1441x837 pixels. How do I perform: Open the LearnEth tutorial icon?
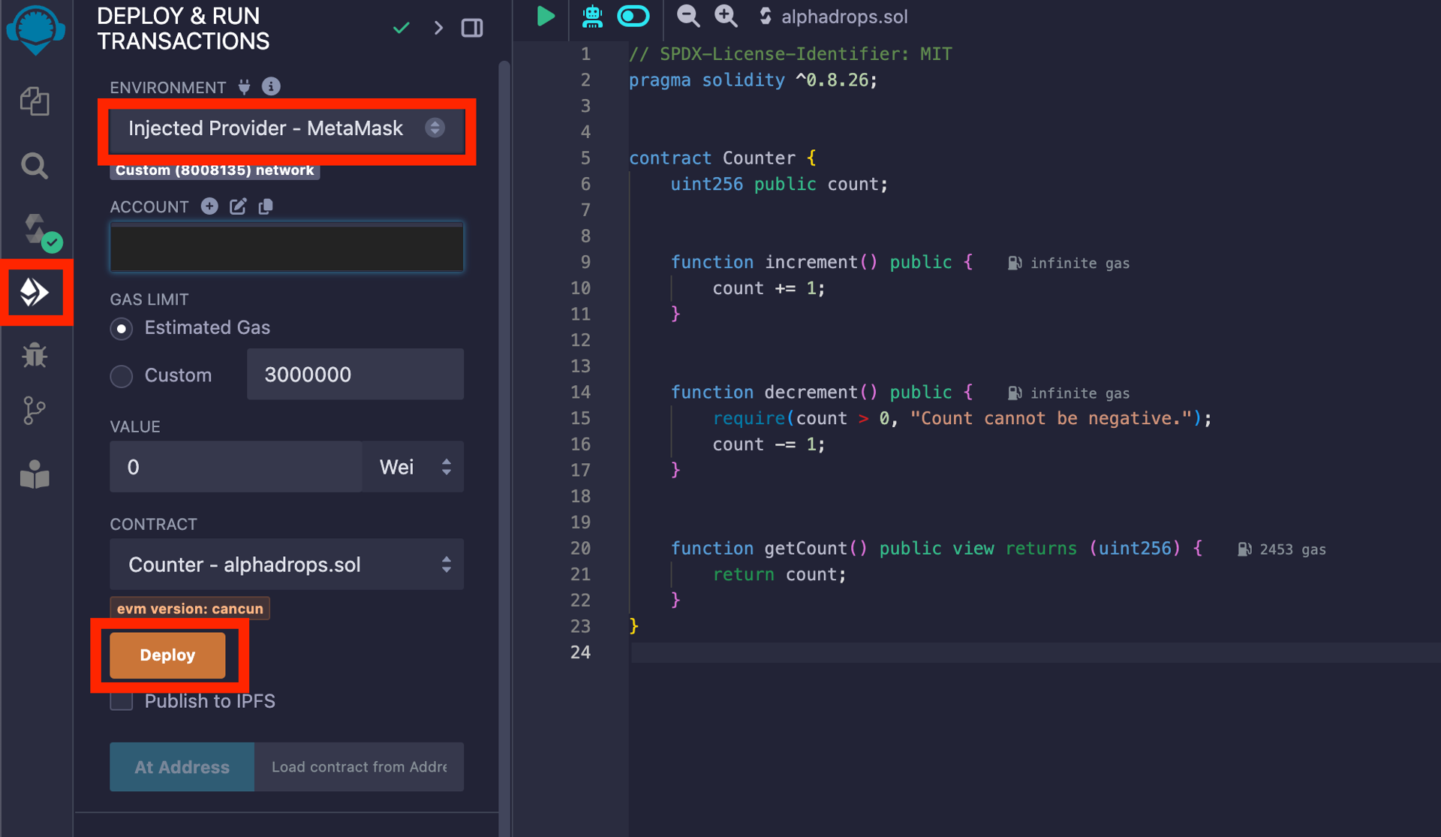[35, 474]
